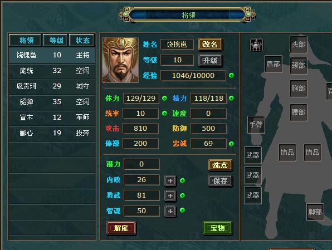This screenshot has width=332, height=250.
Task: Click the green plus beside 智谋 stat
Action: (182, 210)
